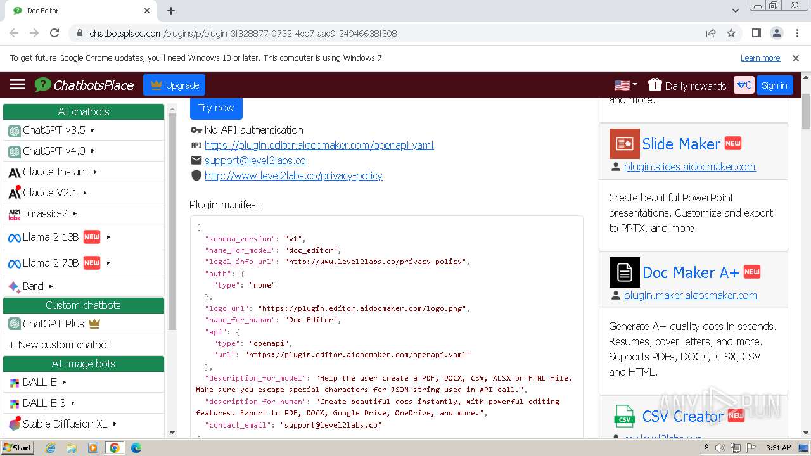Click the Try now button
The image size is (811, 456).
click(x=216, y=108)
